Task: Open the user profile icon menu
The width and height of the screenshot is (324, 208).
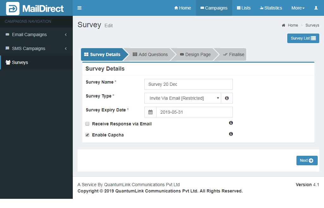Action: point(316,8)
